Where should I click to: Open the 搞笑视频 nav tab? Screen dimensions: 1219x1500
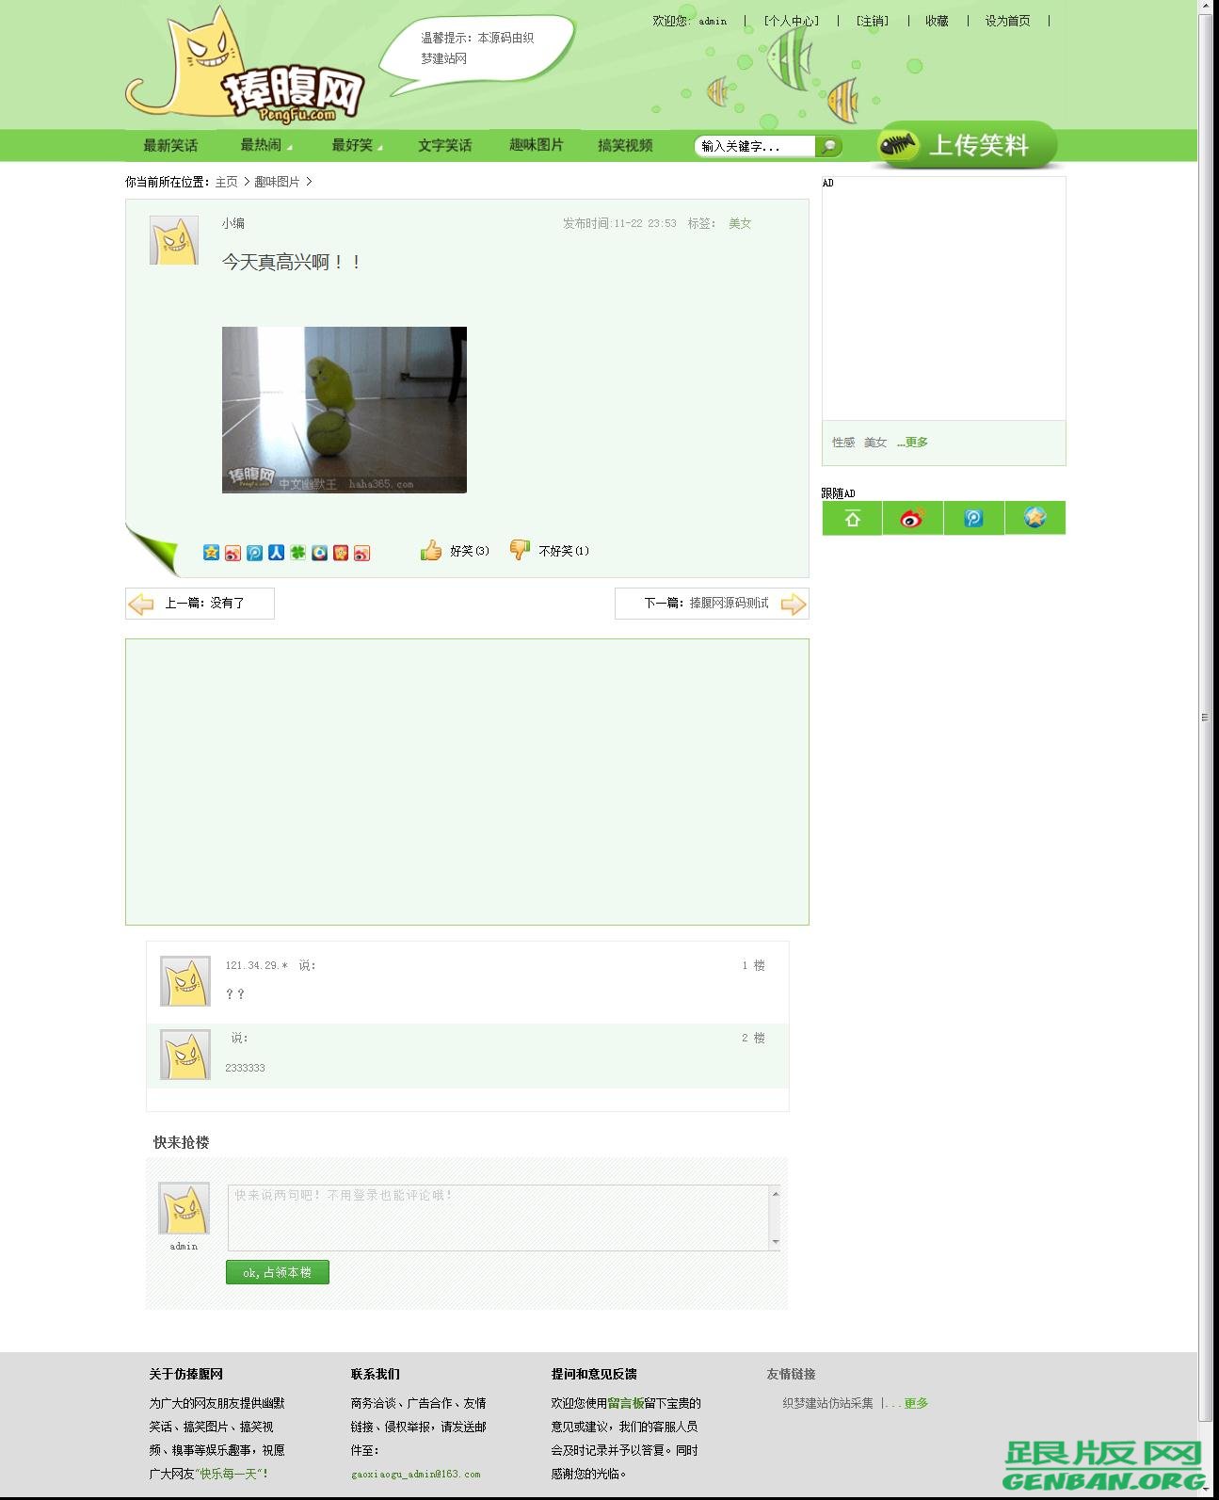coord(625,145)
